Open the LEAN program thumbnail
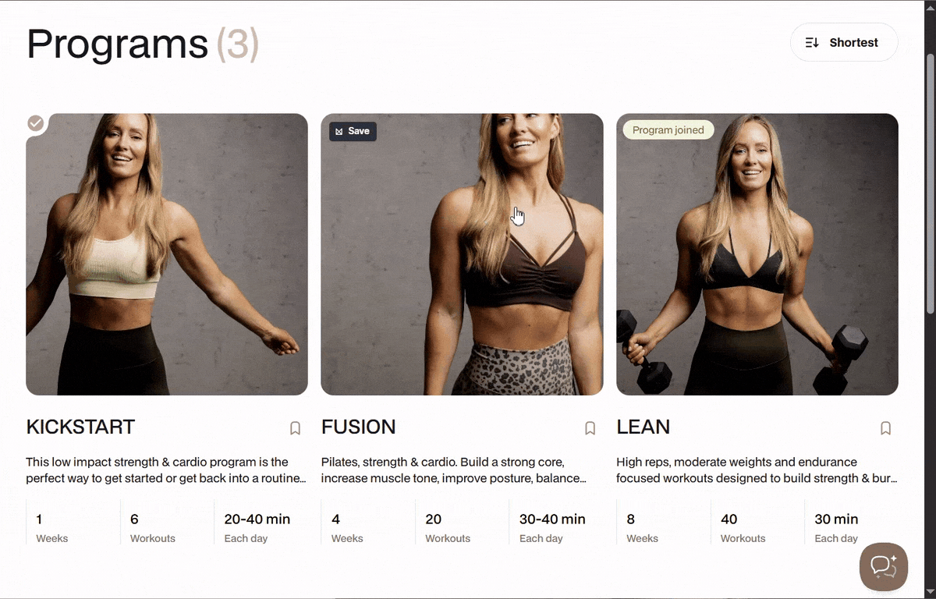Screen dimensions: 936x599 click(x=757, y=254)
